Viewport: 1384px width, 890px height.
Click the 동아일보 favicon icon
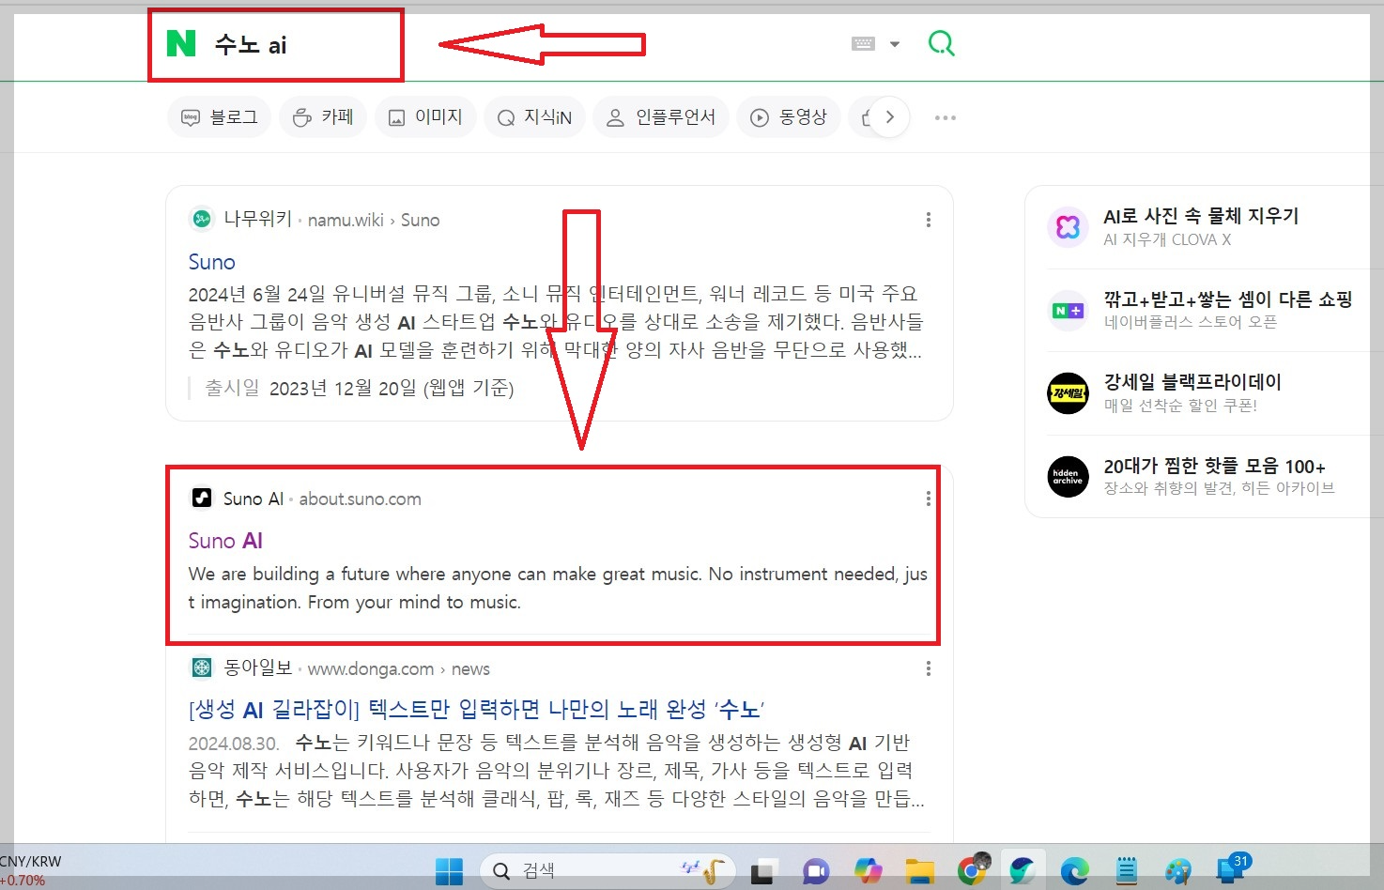coord(202,667)
